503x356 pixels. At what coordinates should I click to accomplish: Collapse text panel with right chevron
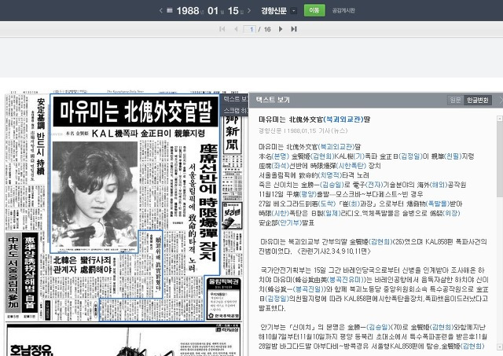point(501,100)
